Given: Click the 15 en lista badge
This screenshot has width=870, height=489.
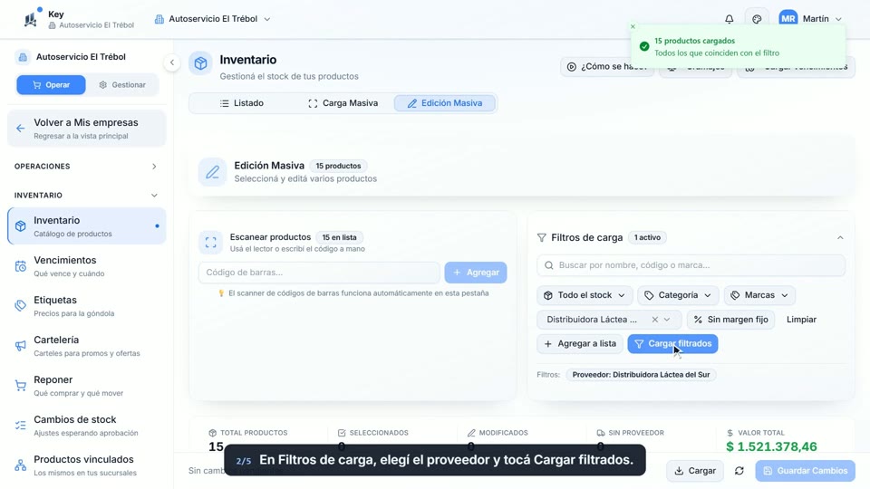Looking at the screenshot, I should click(339, 237).
